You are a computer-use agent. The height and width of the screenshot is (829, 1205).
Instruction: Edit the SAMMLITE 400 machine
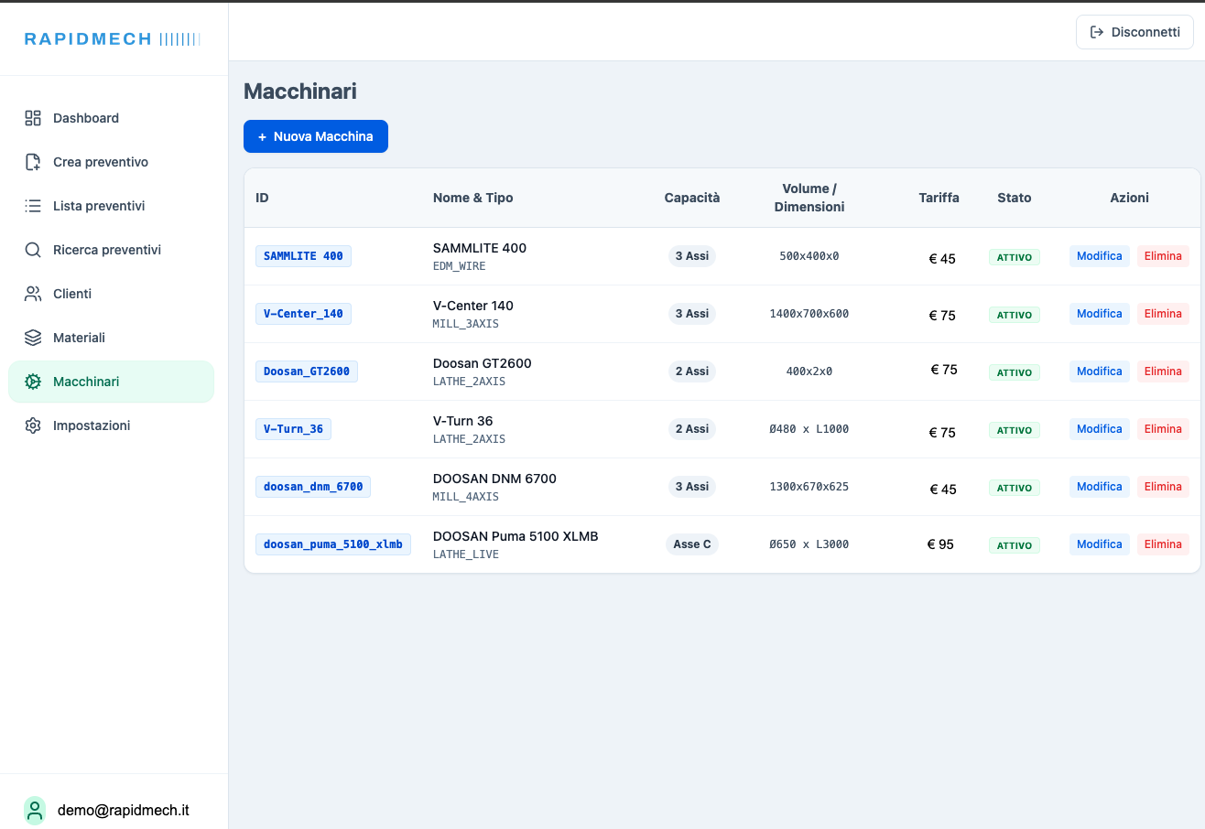click(x=1099, y=256)
